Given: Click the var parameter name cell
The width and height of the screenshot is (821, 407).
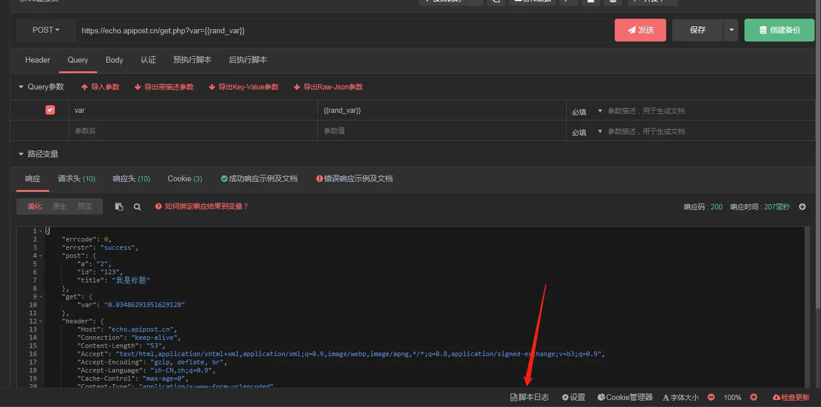Looking at the screenshot, I should [193, 110].
